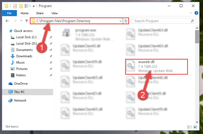Select the wuweb.dll file icon
This screenshot has height=134, width=203.
click(131, 66)
